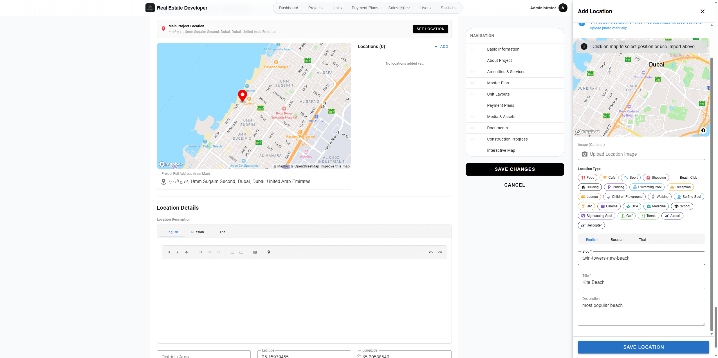Insert table in description editor
Image resolution: width=718 pixels, height=358 pixels.
coord(255,252)
